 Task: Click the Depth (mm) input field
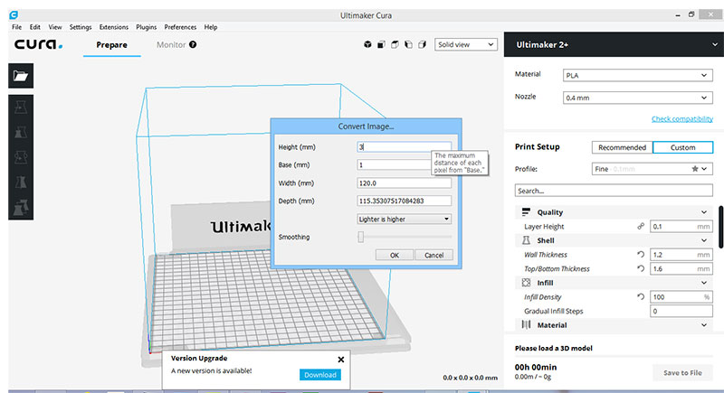404,201
